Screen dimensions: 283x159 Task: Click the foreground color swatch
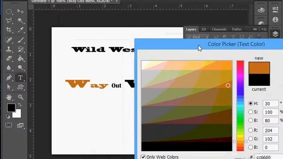[x=11, y=108]
